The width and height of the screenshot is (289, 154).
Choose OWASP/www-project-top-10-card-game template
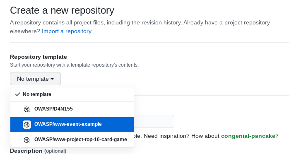72,140
